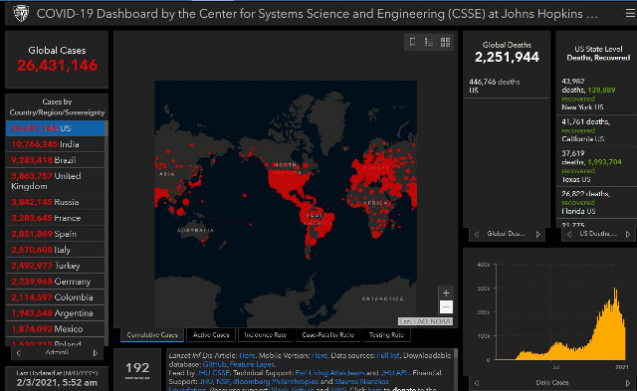
Task: Switch to the Active Cases tab
Action: pos(211,335)
